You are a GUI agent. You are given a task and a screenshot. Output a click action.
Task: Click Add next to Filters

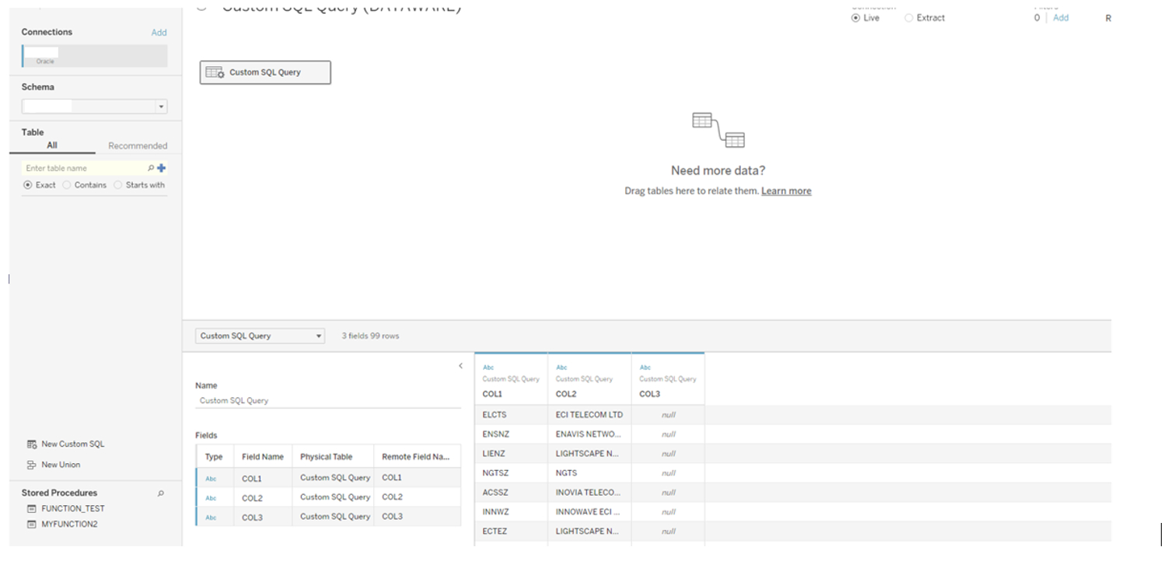[1061, 18]
